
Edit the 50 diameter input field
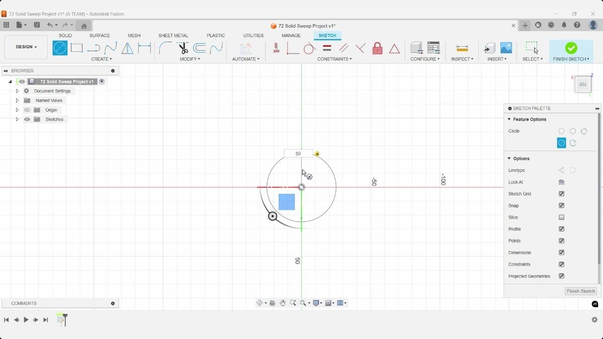point(298,154)
